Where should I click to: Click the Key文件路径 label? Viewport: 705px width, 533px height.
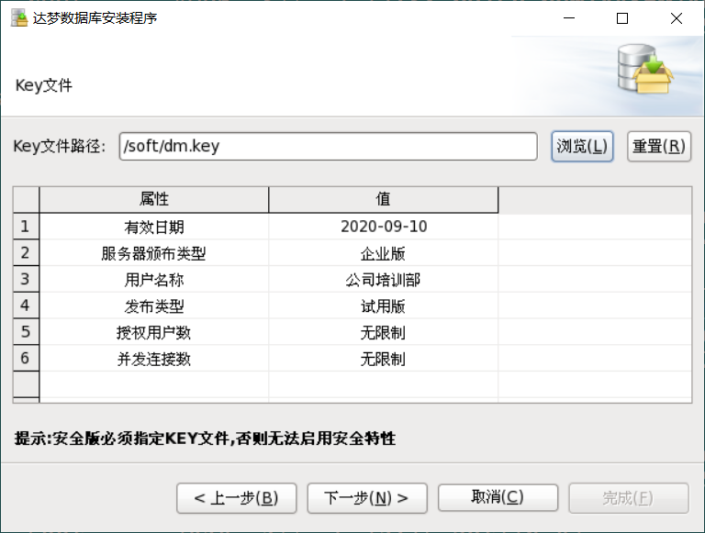tap(60, 146)
